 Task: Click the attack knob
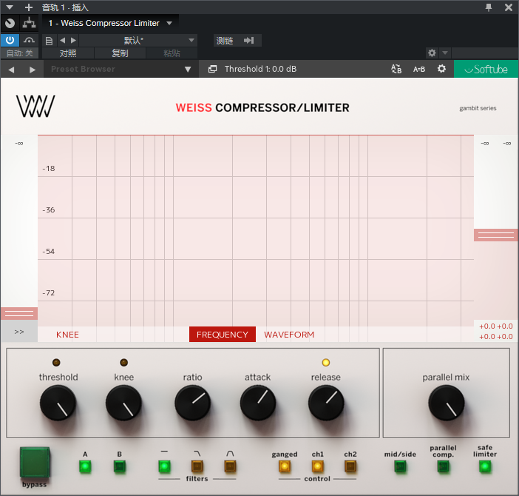pos(258,403)
